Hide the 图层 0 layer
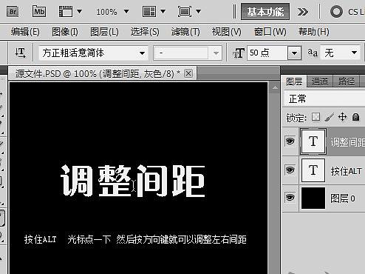Screen dimensions: 365x274 tap(290, 198)
